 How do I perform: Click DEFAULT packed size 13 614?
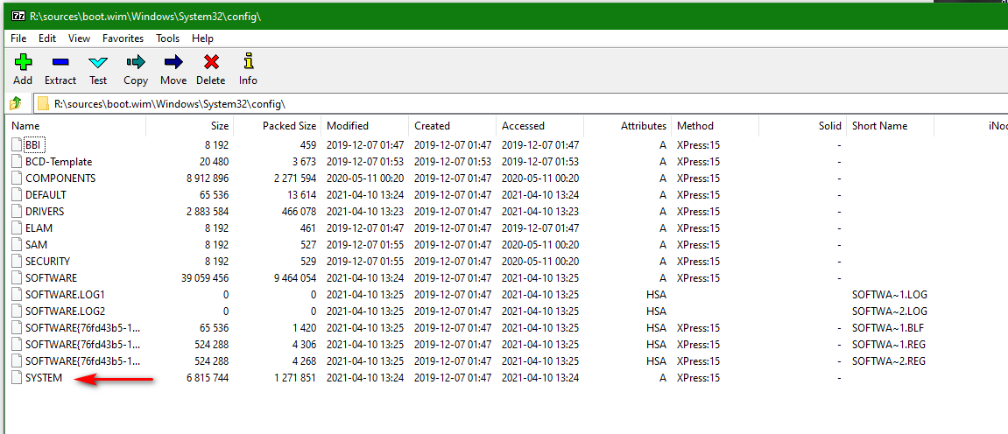pos(301,195)
